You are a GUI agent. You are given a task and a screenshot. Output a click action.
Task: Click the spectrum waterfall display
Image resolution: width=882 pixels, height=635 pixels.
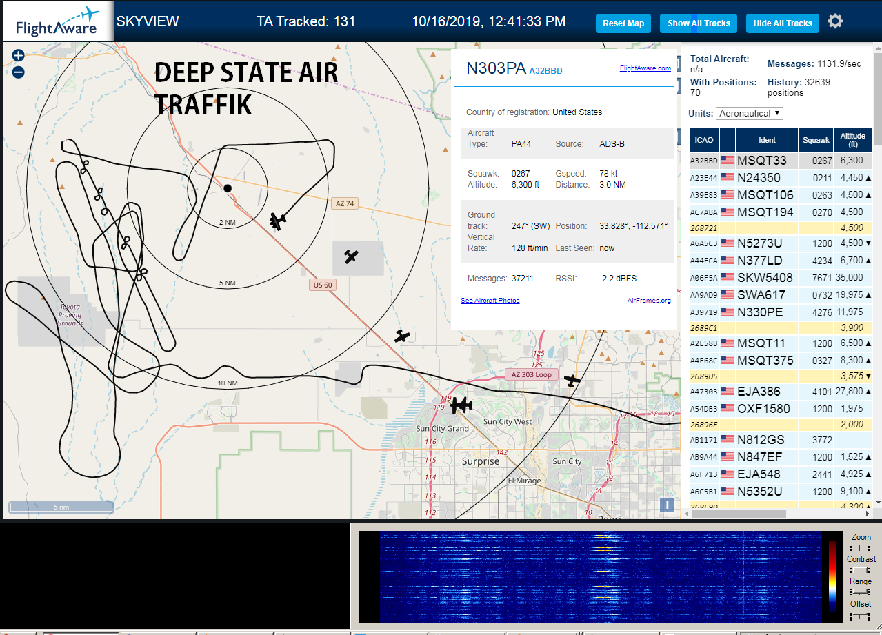pos(601,576)
